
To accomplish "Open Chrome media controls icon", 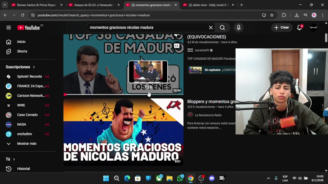I will click(x=305, y=15).
